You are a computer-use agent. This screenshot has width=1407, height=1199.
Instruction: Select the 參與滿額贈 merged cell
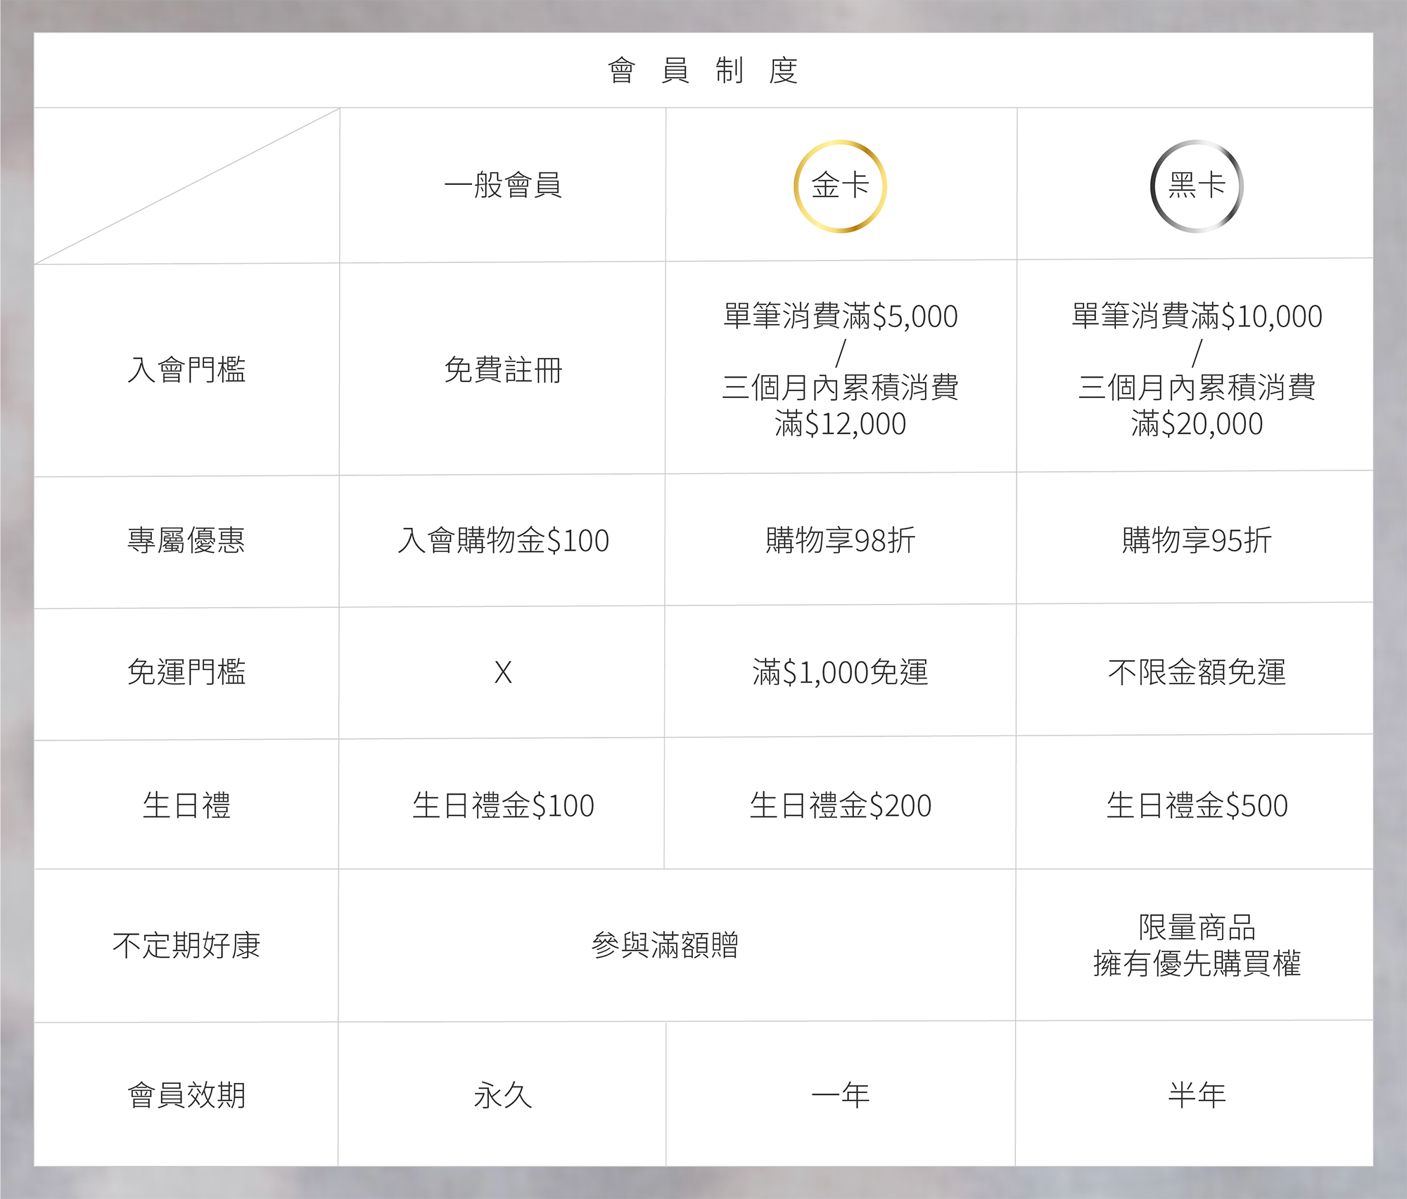(x=664, y=944)
